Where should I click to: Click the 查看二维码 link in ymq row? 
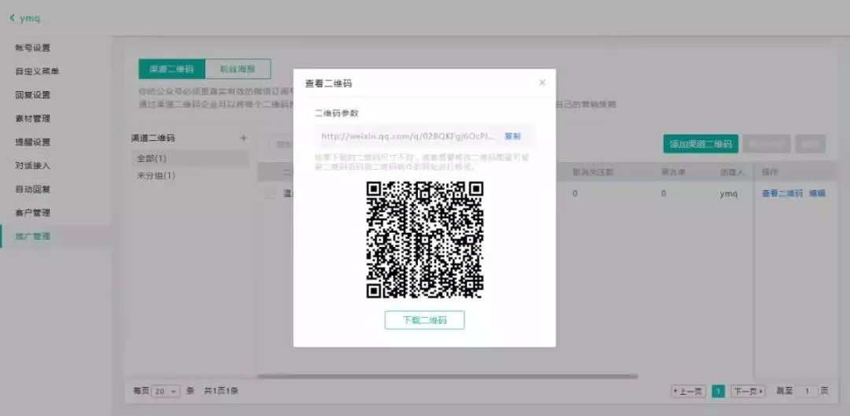(782, 193)
